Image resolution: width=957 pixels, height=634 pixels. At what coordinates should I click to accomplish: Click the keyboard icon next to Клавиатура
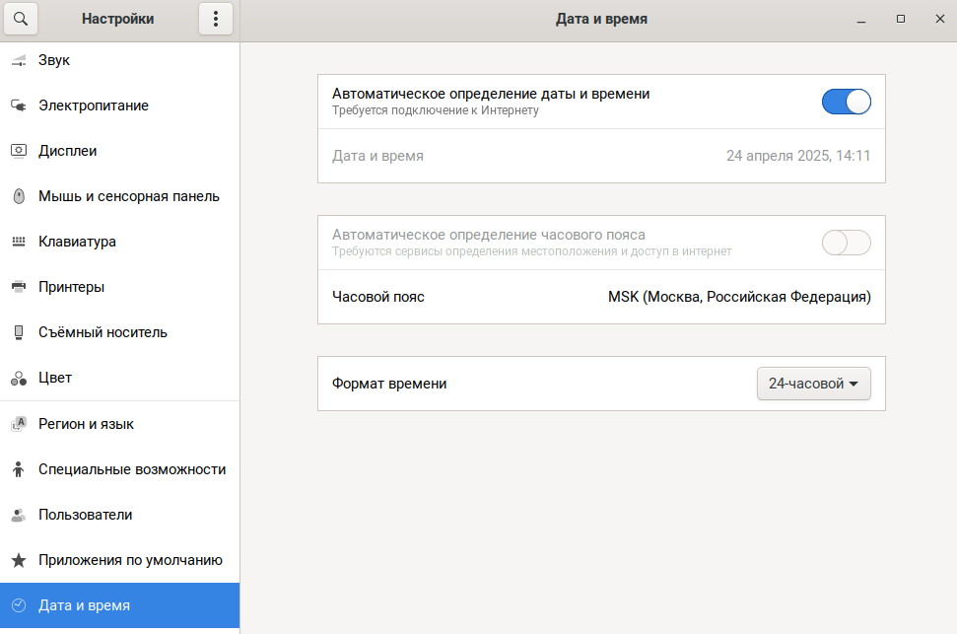pyautogui.click(x=19, y=242)
